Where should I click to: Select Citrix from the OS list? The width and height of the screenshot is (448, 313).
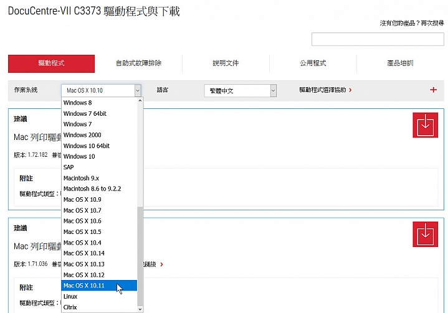(99, 307)
